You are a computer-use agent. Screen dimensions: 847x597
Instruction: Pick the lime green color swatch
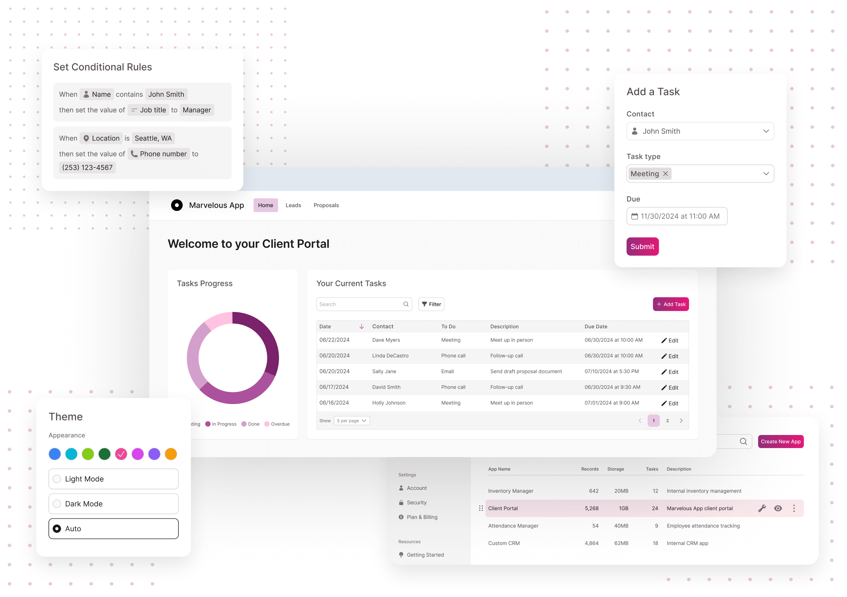pyautogui.click(x=88, y=454)
